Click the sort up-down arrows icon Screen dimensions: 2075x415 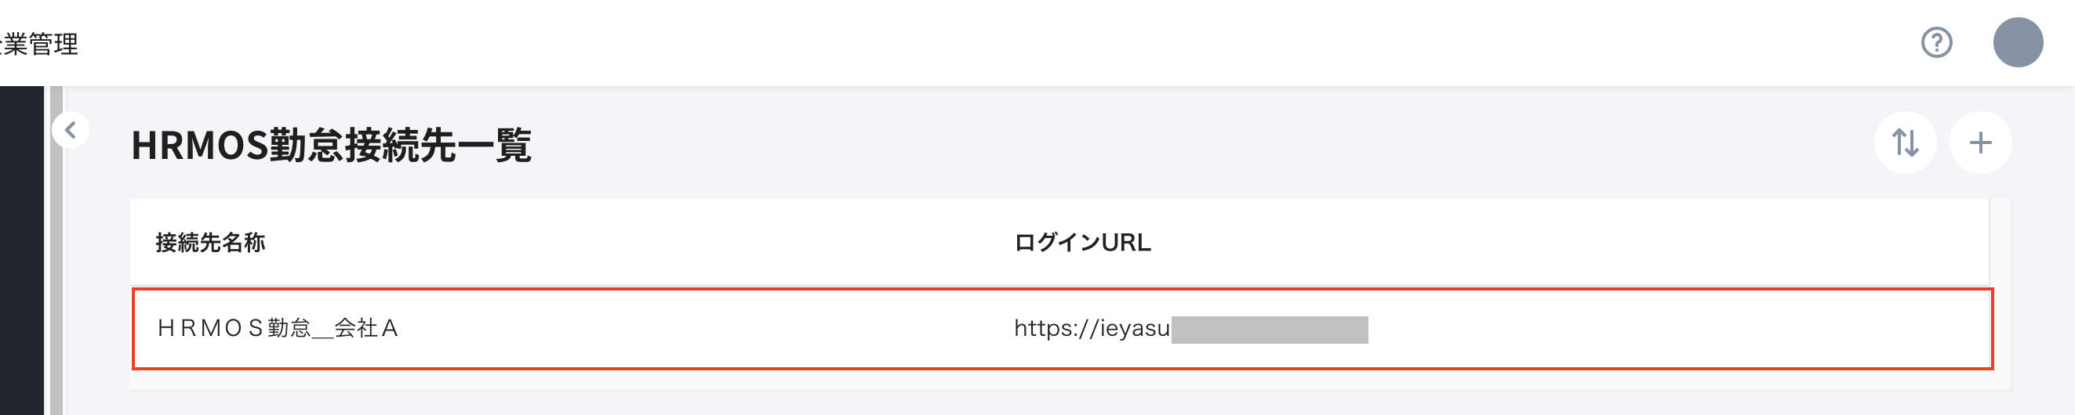click(x=1905, y=143)
